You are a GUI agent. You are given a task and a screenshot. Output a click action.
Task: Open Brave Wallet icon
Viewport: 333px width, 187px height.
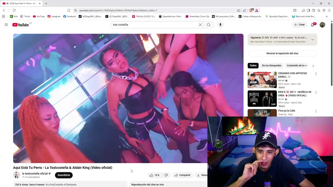(313, 10)
